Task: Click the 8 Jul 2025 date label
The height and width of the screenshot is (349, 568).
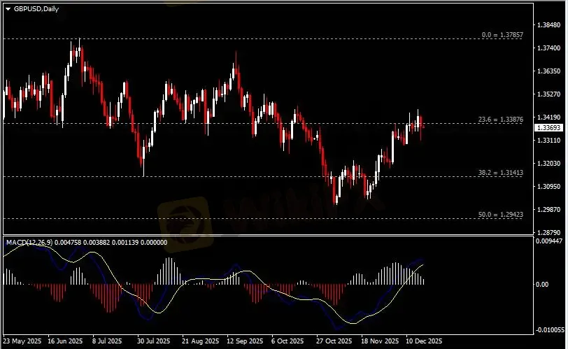Action: pos(107,341)
